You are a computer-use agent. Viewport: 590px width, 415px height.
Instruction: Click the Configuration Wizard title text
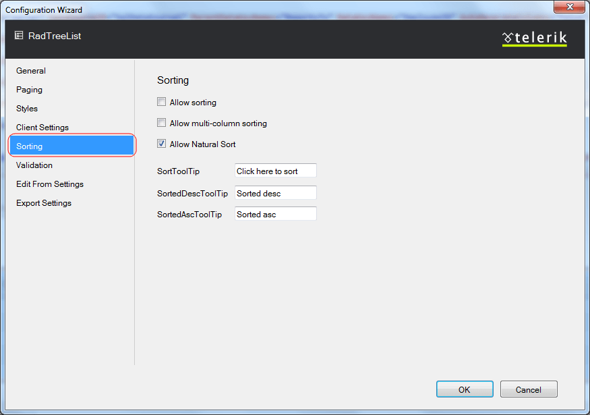click(44, 10)
